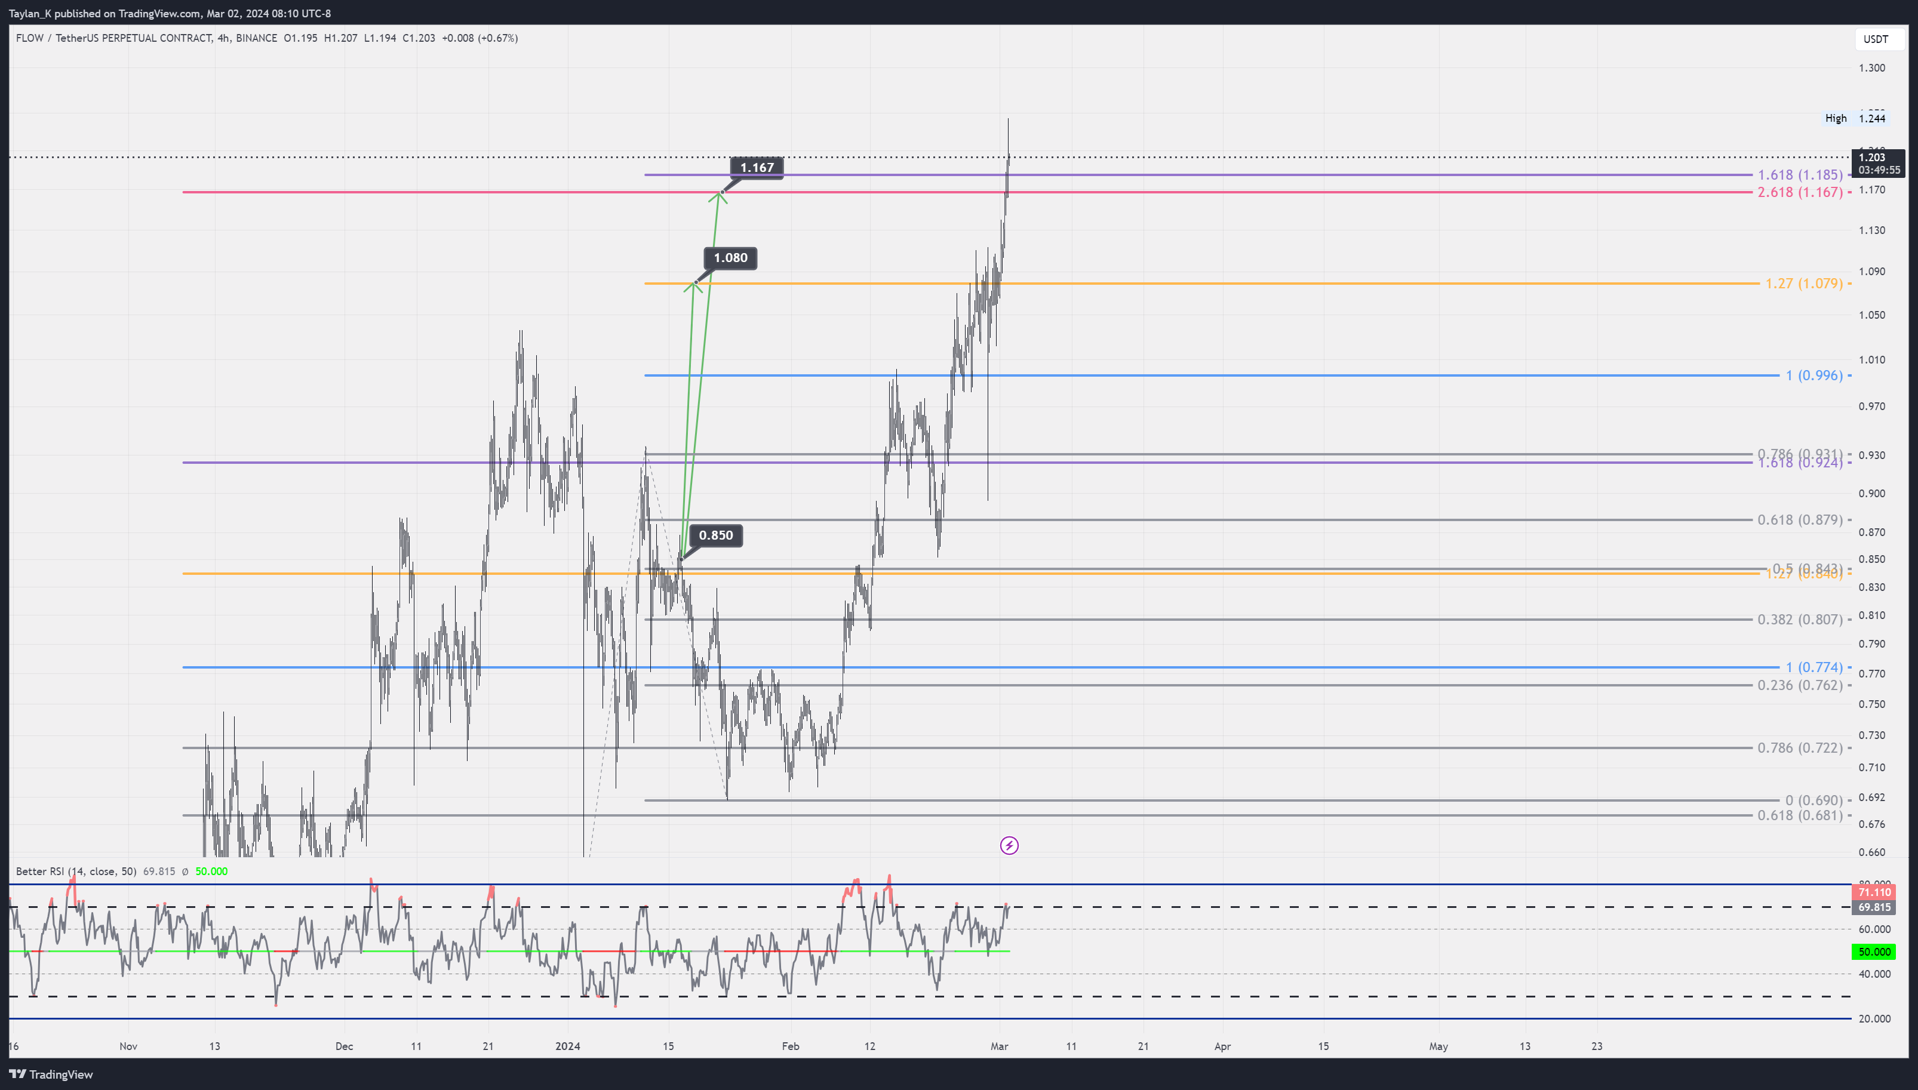Click the 0.660 price axis value

1871,852
